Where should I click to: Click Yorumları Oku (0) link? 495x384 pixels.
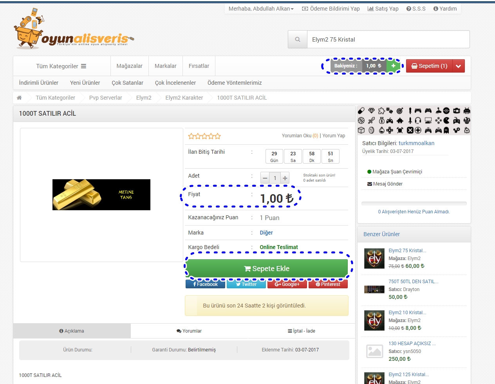(x=300, y=136)
